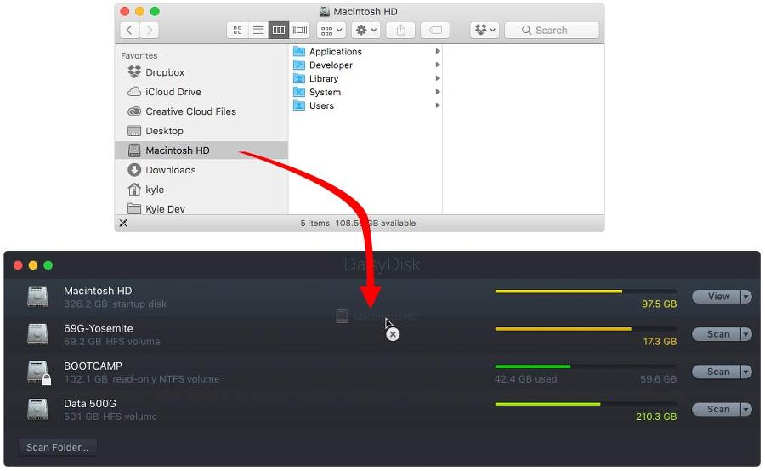Click Scan button for BOOTCAMP

[717, 372]
